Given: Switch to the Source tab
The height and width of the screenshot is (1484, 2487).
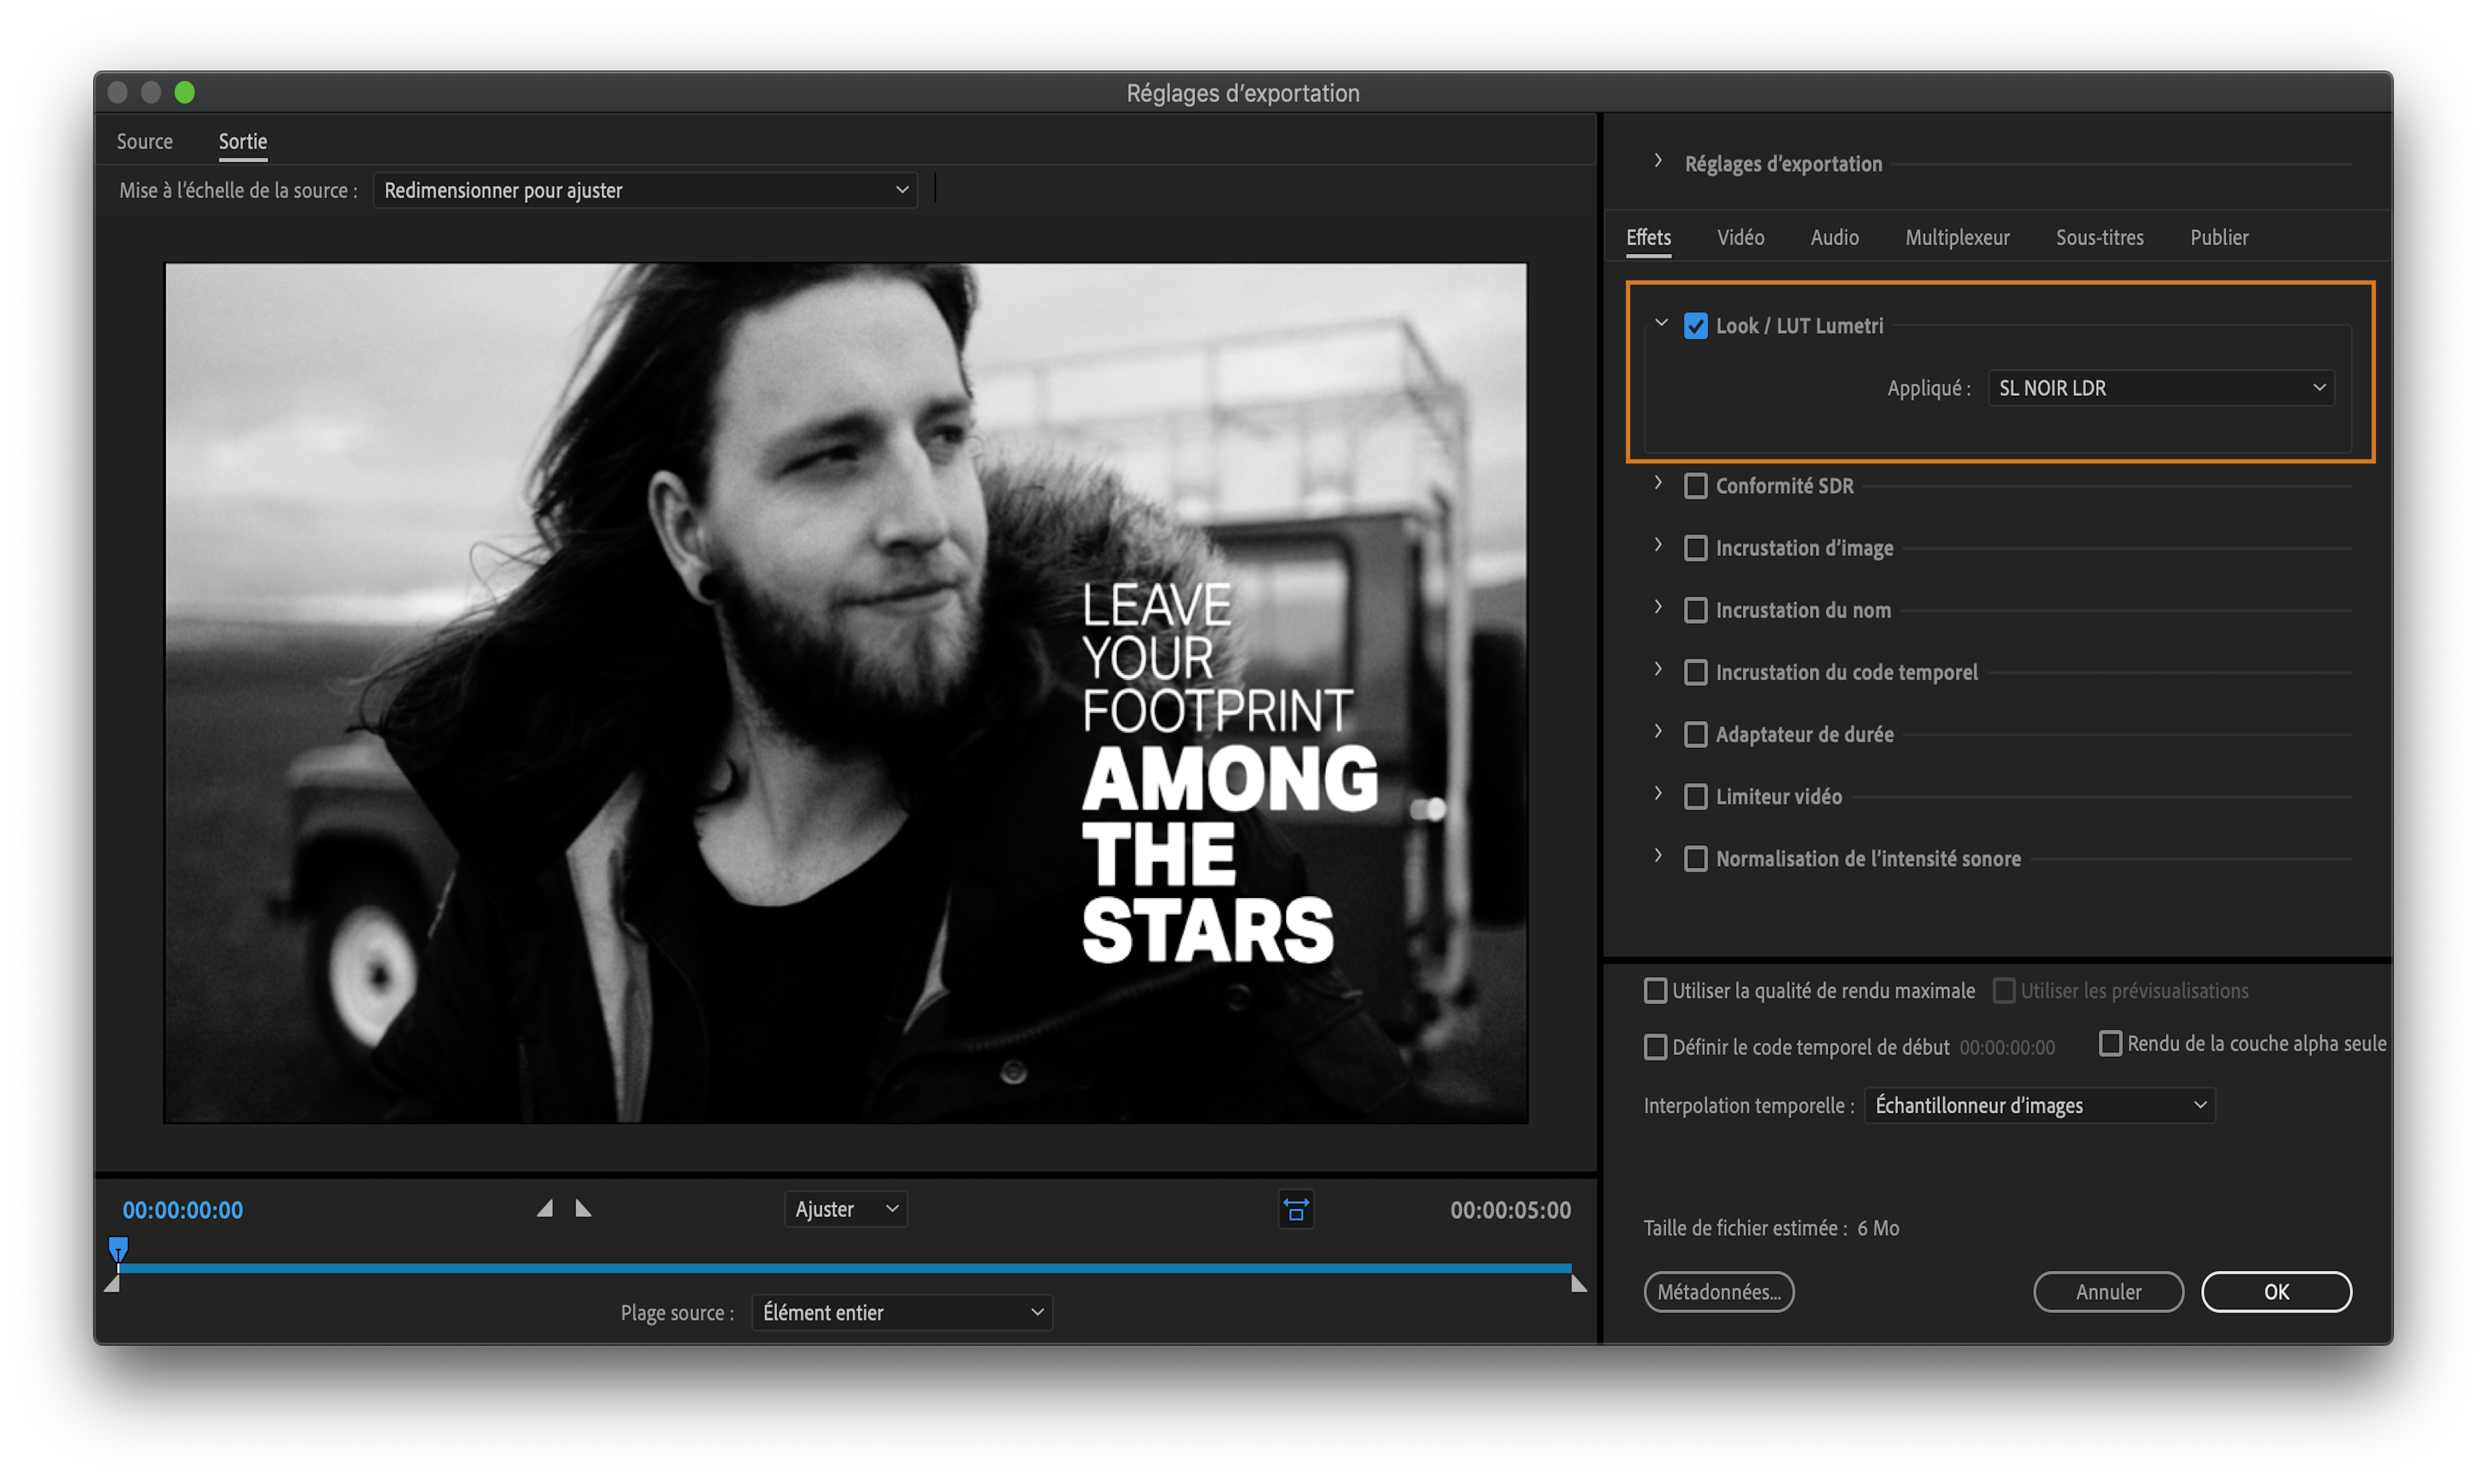Looking at the screenshot, I should [x=145, y=142].
